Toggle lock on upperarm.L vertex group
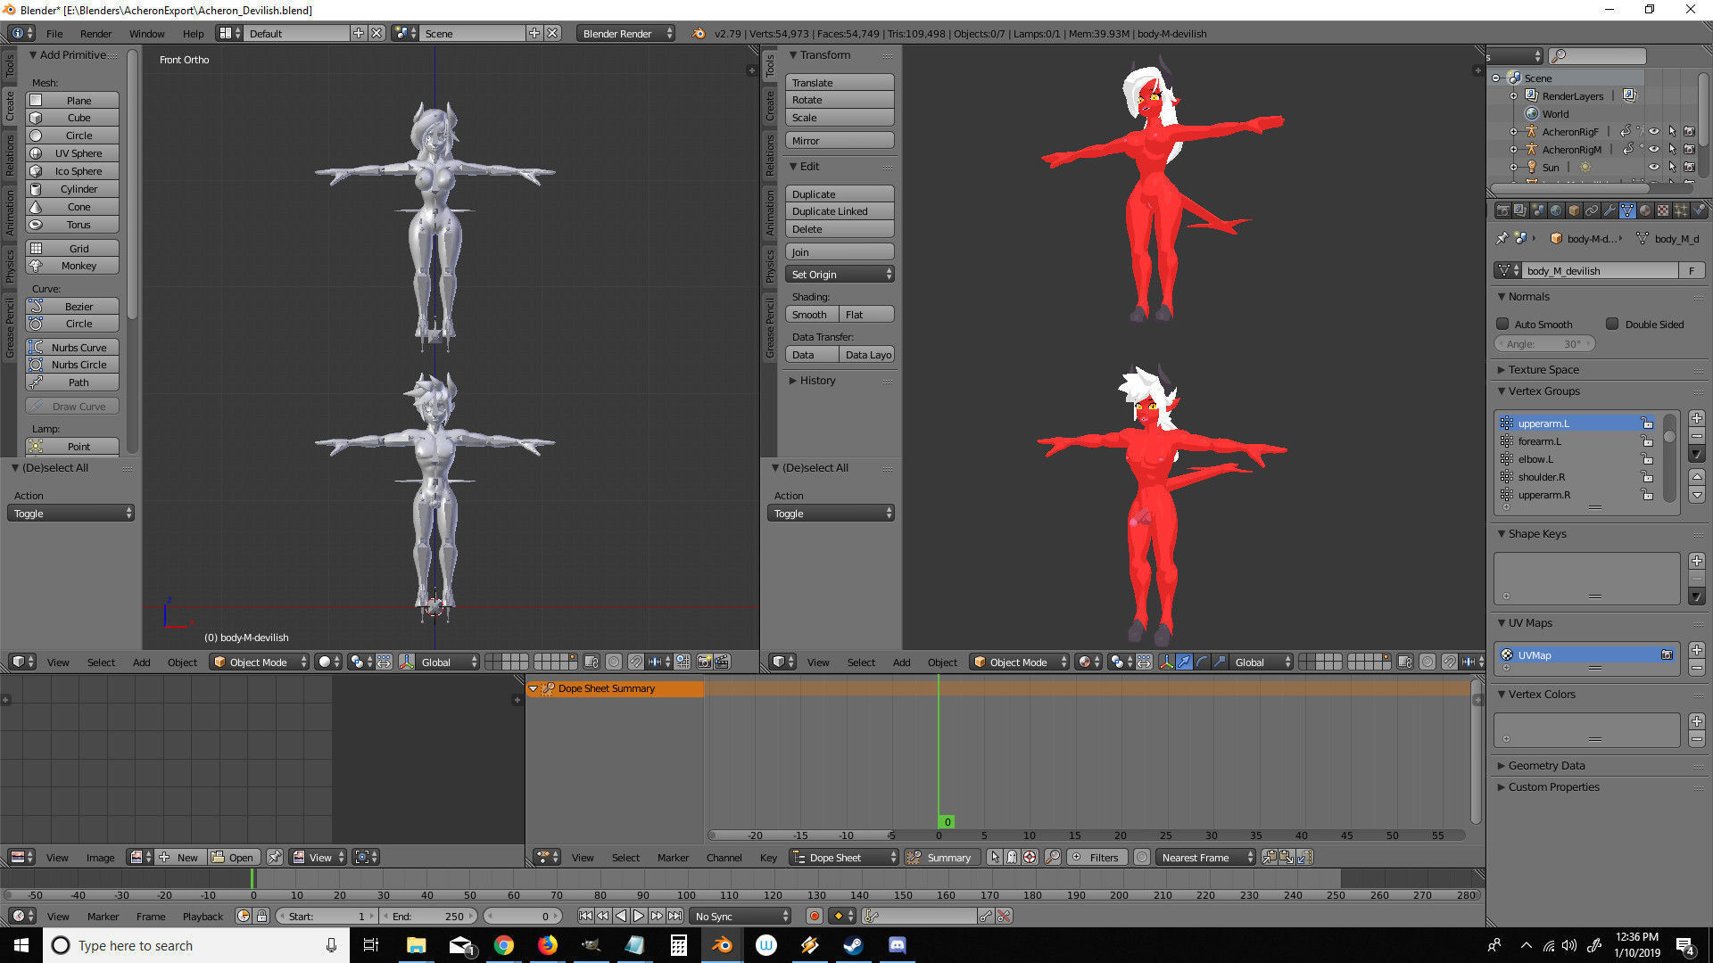The height and width of the screenshot is (963, 1713). tap(1647, 424)
